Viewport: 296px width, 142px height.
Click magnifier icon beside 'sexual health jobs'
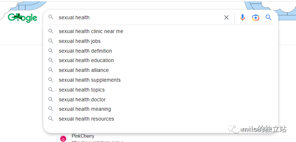coord(50,41)
